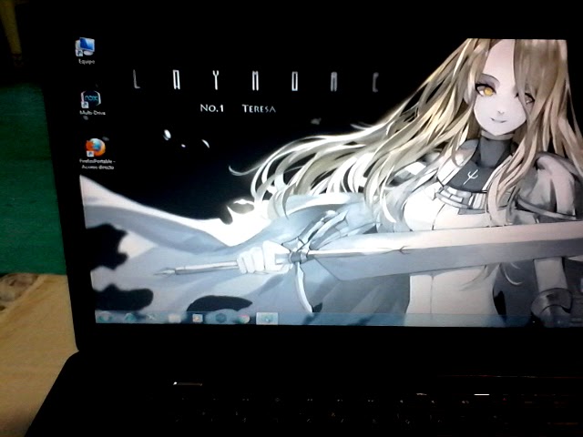Image resolution: width=583 pixels, height=437 pixels.
Task: Select the 'Equipo' icon label text
Action: (x=87, y=62)
